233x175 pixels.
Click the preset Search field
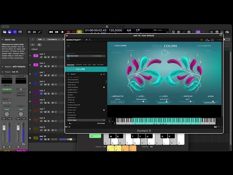pos(84,74)
